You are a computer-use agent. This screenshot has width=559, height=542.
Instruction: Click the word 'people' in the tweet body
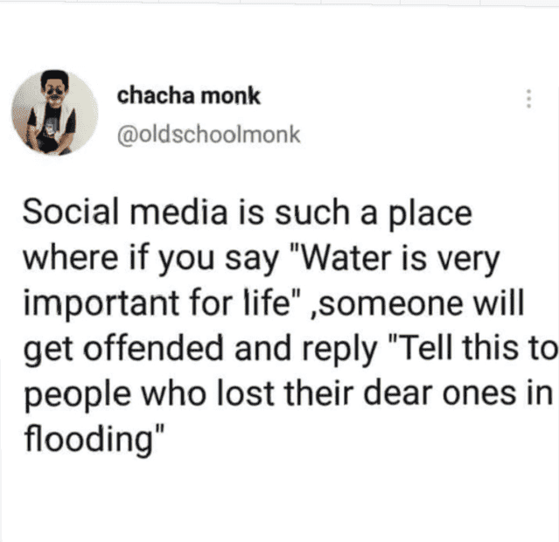click(x=77, y=395)
